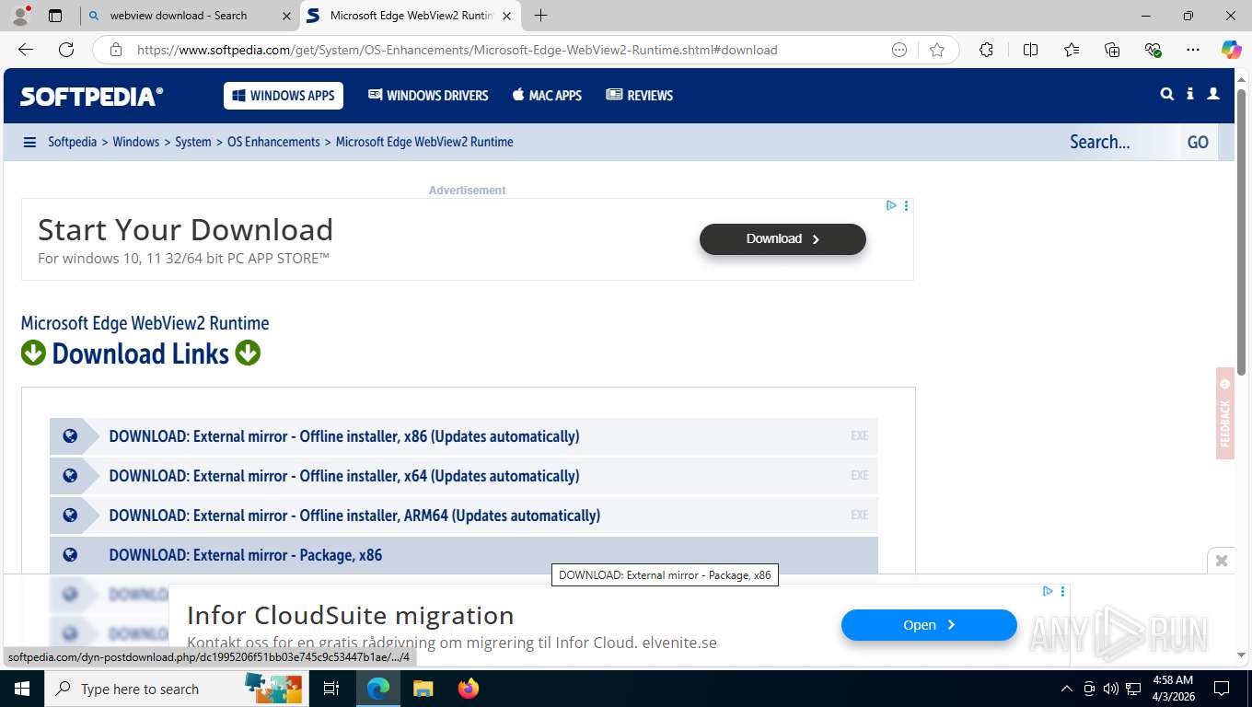Download External mirror Package x86
Image resolution: width=1252 pixels, height=707 pixels.
[464, 555]
